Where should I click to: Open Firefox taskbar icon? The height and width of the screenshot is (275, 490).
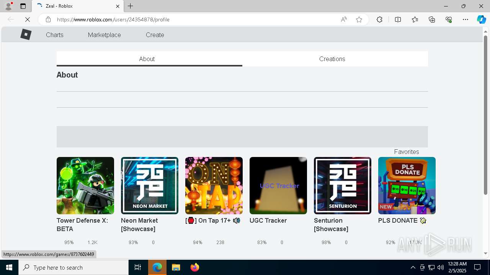(x=195, y=267)
